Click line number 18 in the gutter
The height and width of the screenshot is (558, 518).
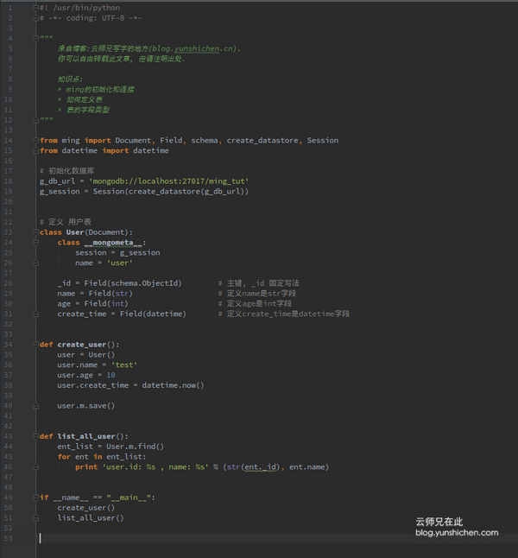[9, 181]
